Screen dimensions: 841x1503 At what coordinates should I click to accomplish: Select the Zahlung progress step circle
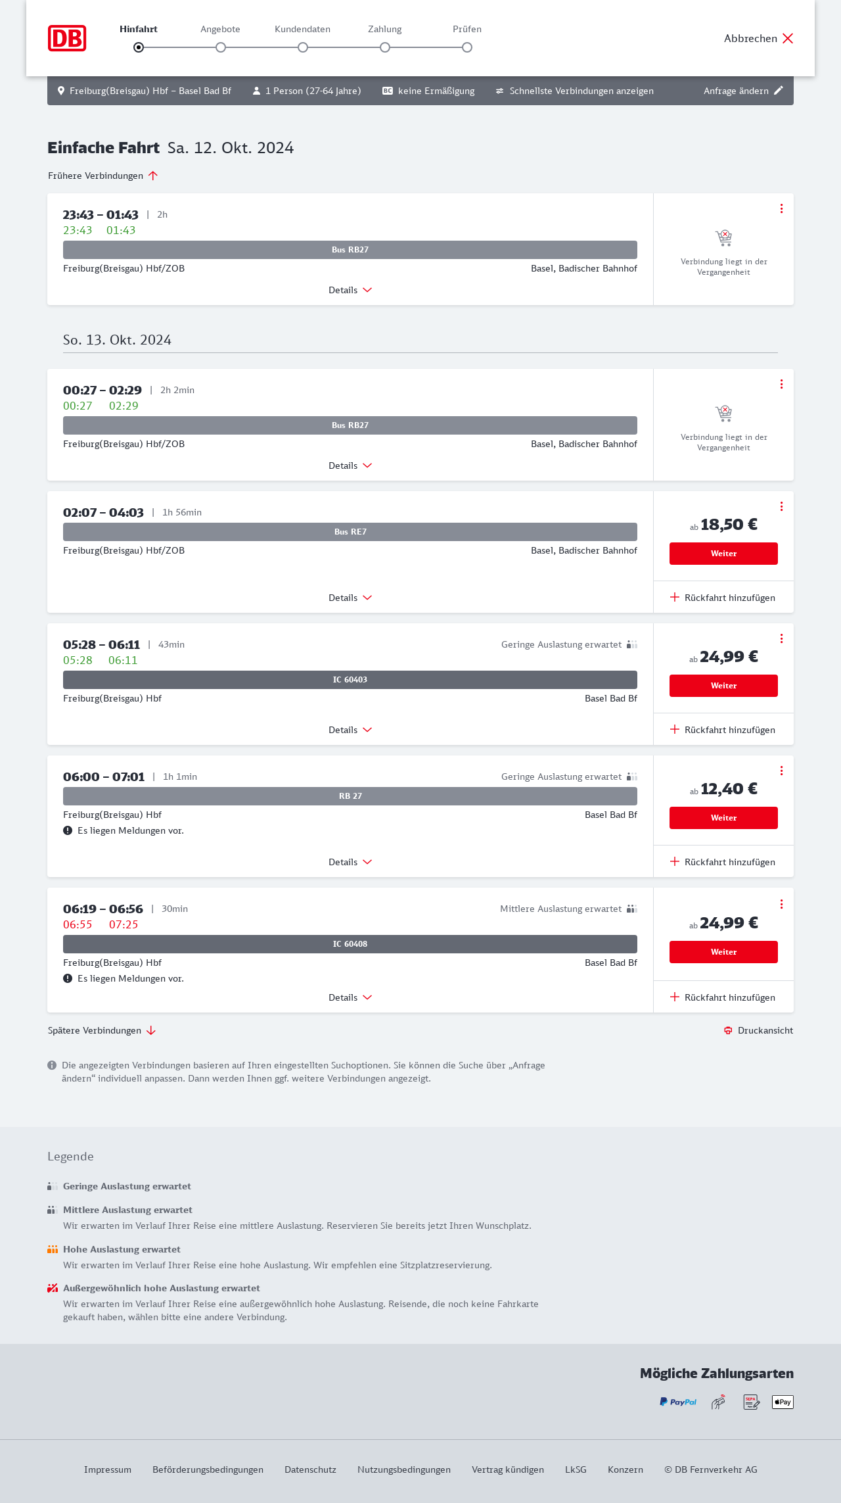[x=385, y=47]
